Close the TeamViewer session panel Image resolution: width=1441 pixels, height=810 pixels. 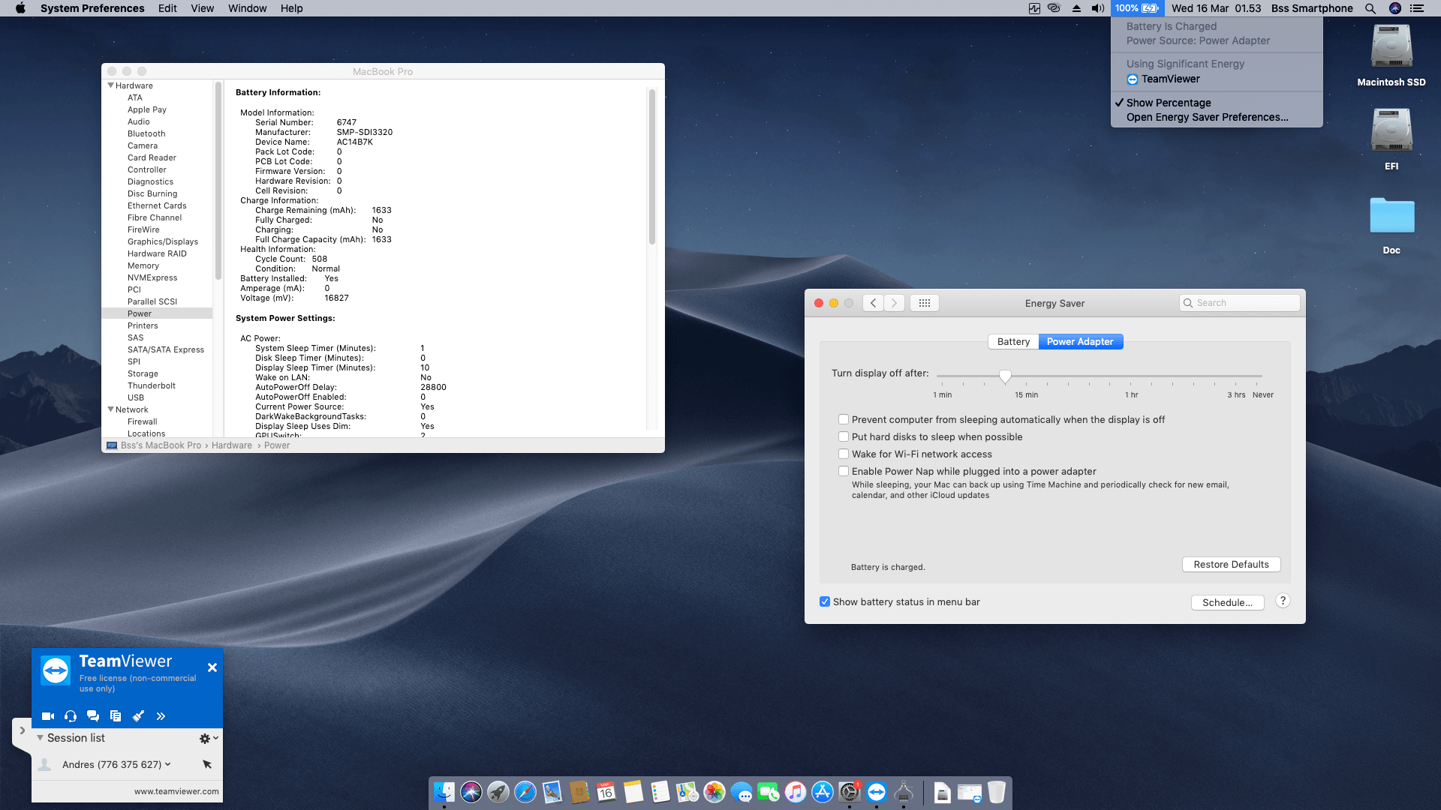[x=212, y=667]
